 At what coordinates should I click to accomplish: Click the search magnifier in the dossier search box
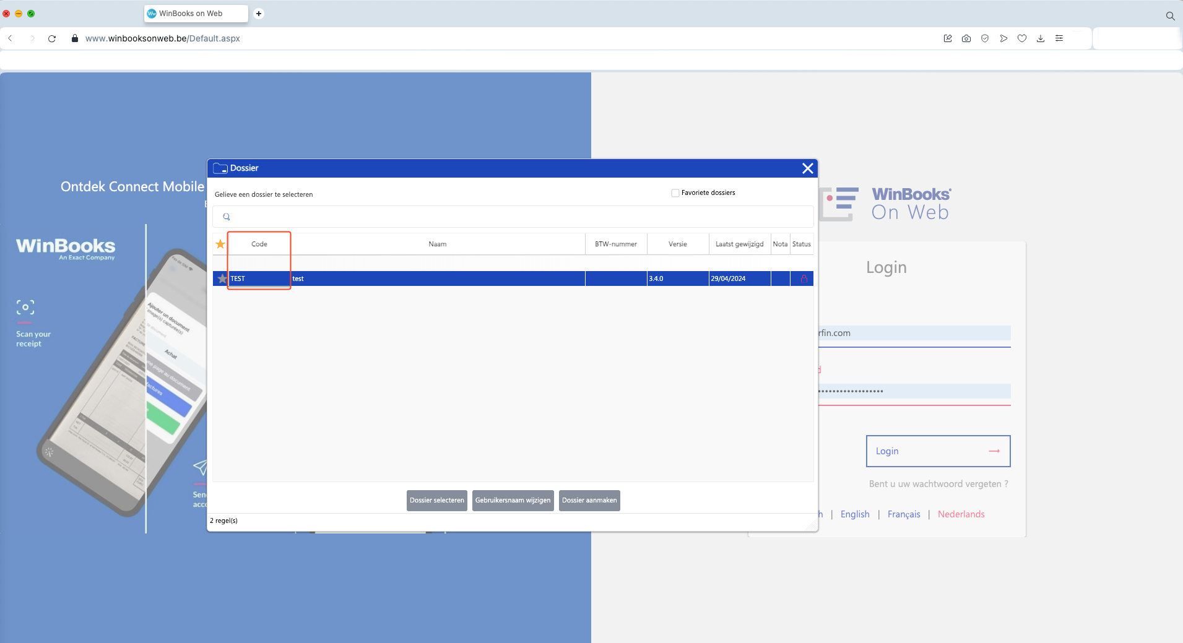click(x=227, y=217)
